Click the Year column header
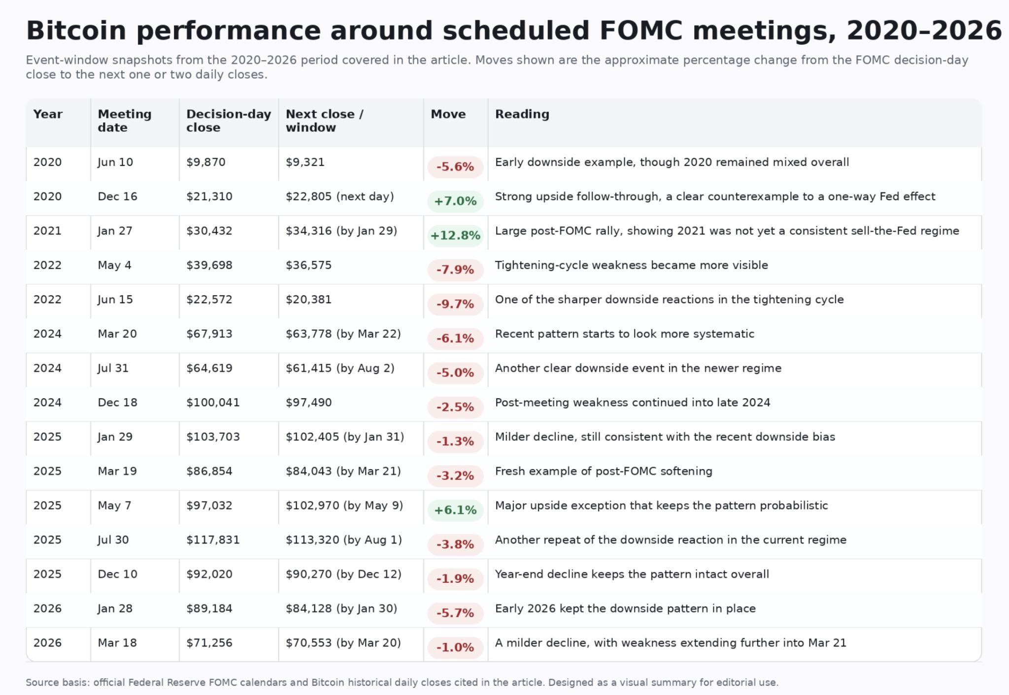Image resolution: width=1009 pixels, height=695 pixels. point(48,114)
